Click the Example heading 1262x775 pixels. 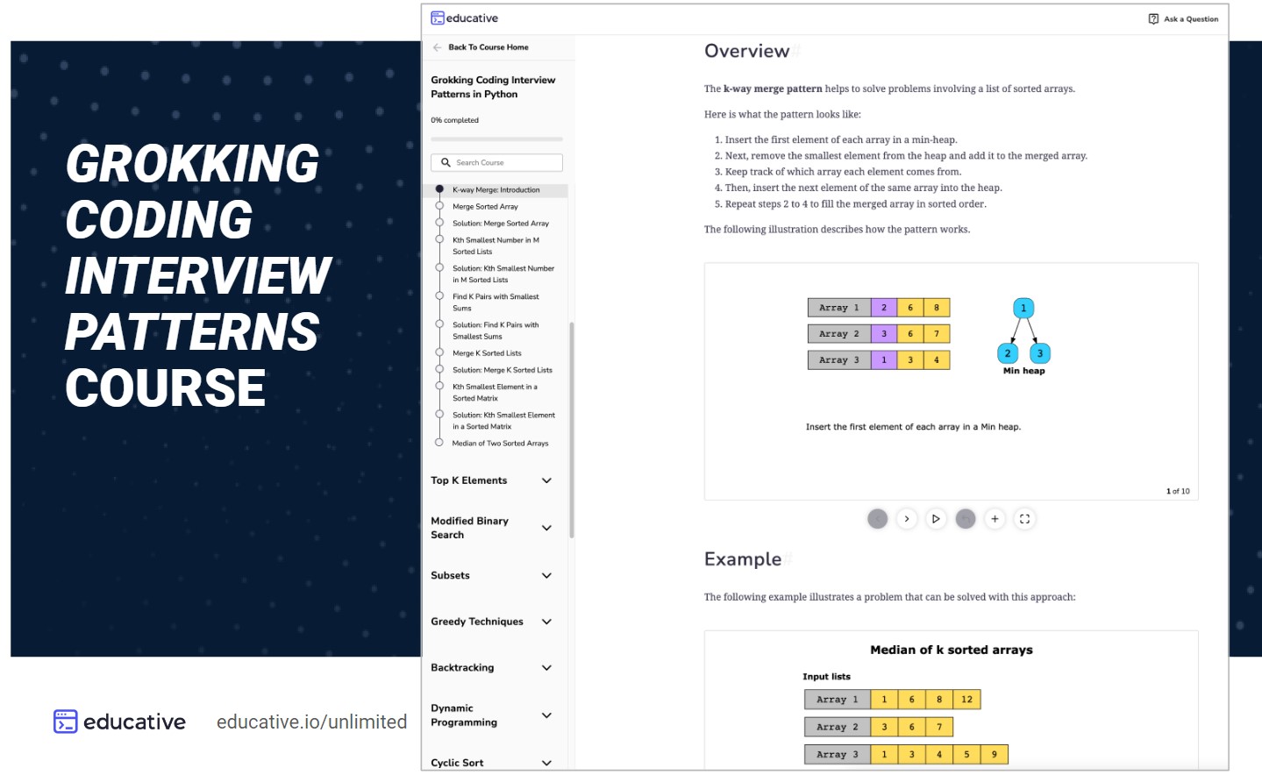743,559
